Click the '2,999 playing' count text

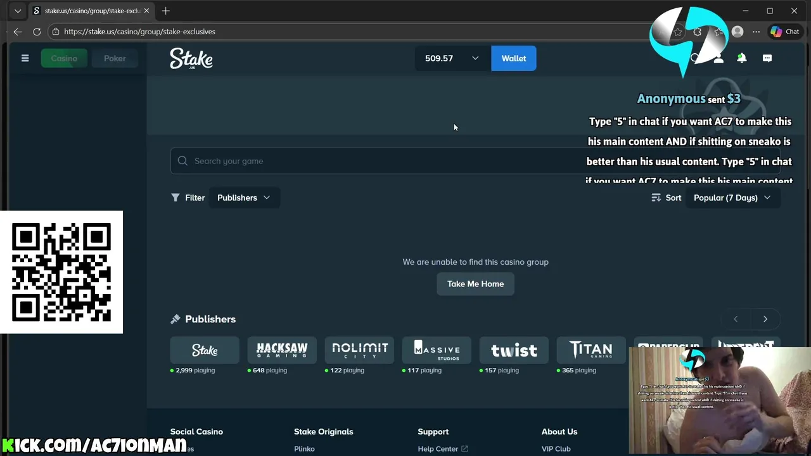point(195,370)
